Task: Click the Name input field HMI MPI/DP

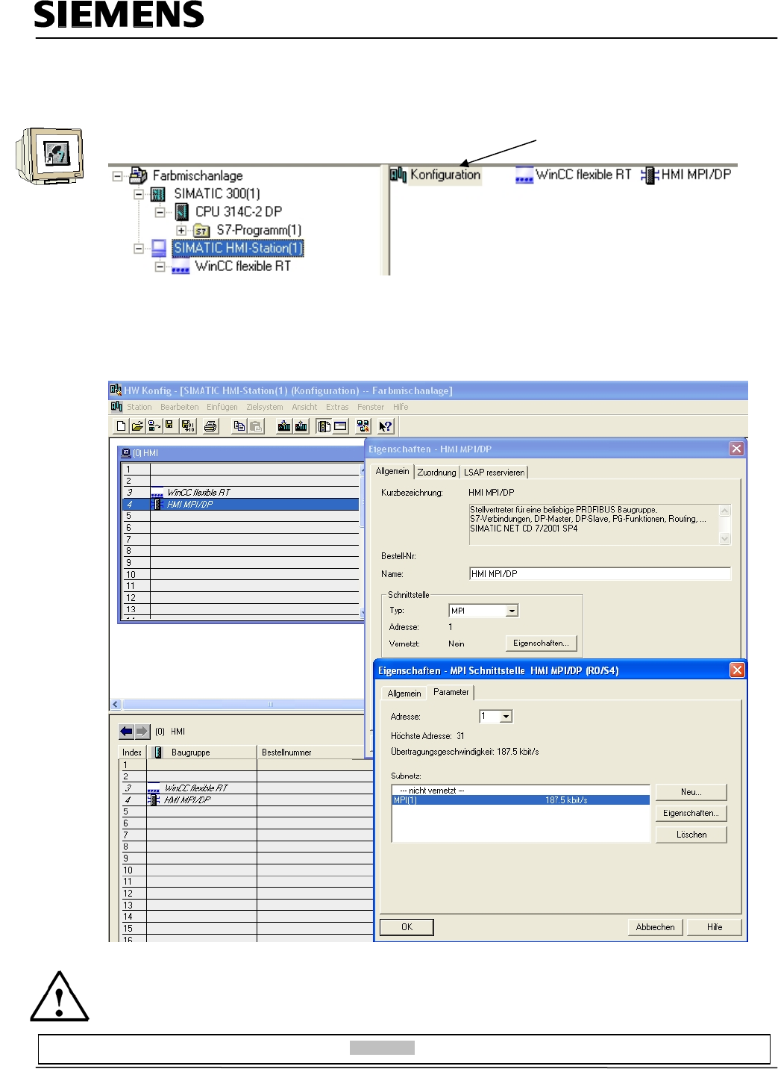Action: [x=600, y=574]
